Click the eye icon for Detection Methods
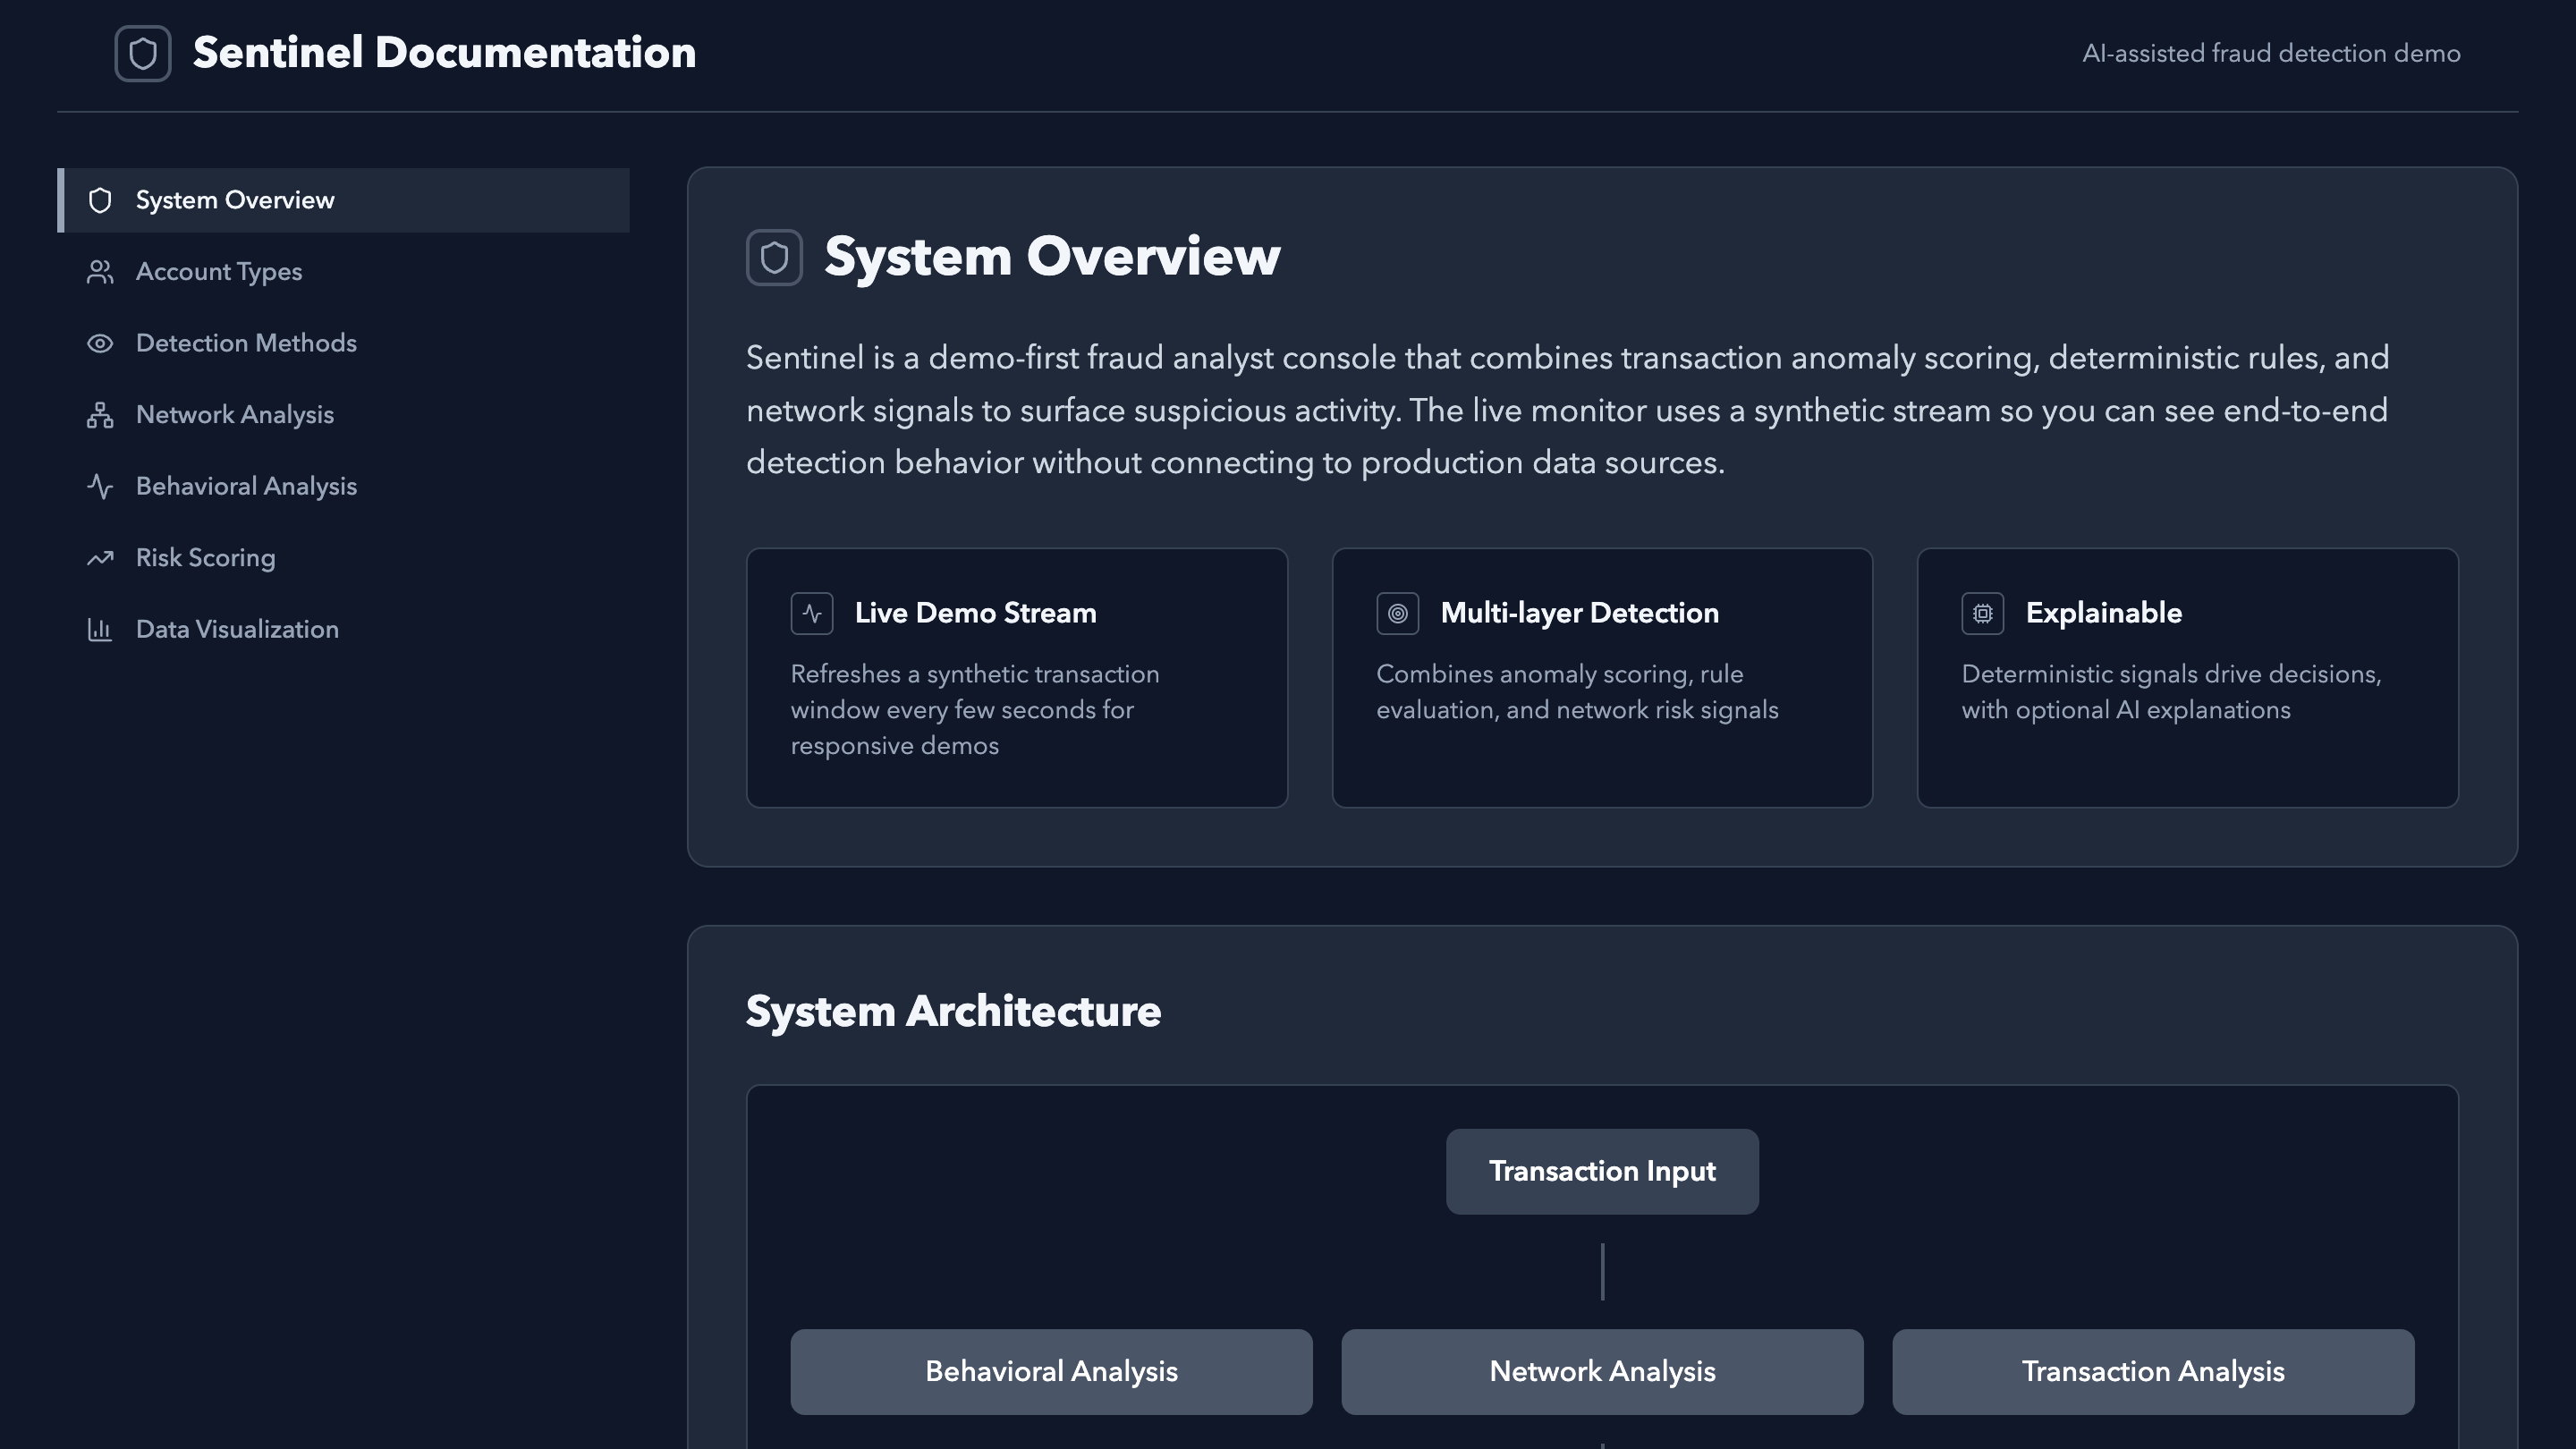The image size is (2576, 1449). tap(100, 344)
